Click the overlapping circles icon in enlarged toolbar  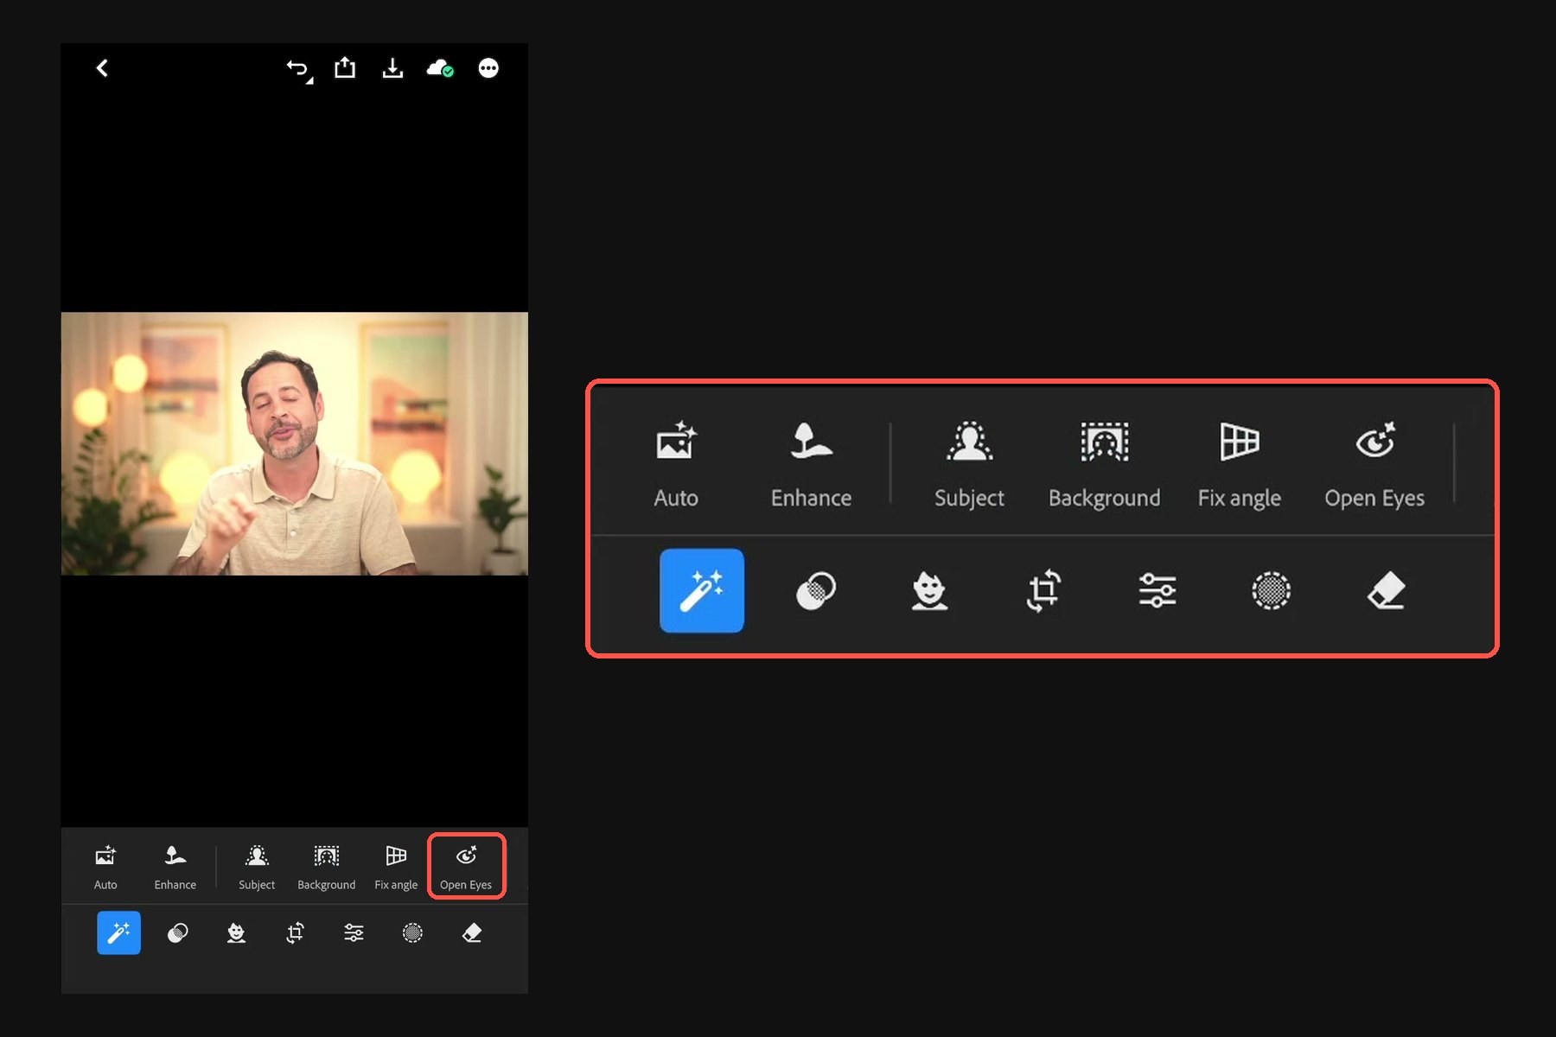pos(815,591)
